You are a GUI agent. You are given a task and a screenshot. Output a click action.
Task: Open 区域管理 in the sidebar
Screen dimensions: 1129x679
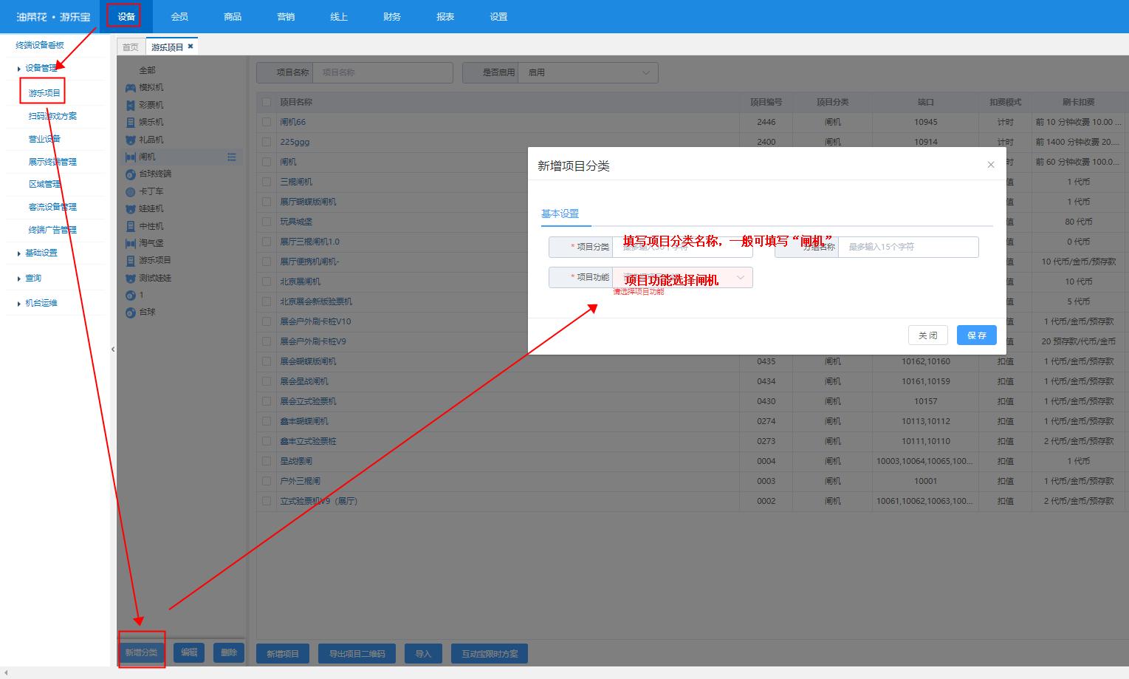pos(44,184)
